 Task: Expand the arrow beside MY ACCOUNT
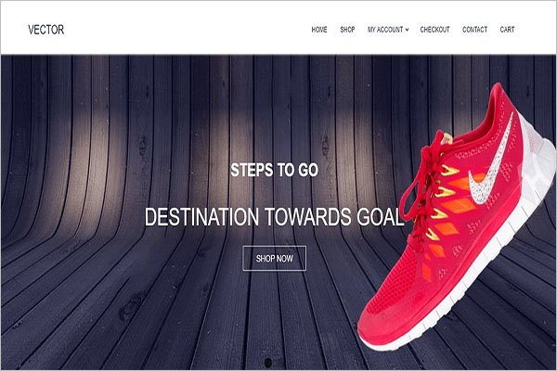pyautogui.click(x=408, y=30)
